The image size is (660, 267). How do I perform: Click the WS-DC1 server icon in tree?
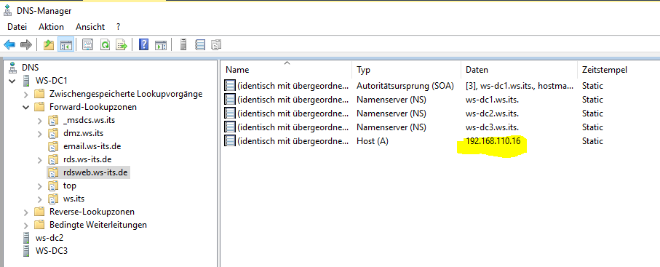click(26, 80)
